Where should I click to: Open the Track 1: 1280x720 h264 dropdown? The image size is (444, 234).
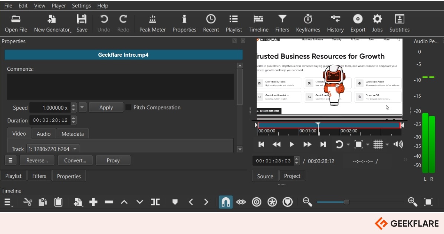pyautogui.click(x=53, y=149)
